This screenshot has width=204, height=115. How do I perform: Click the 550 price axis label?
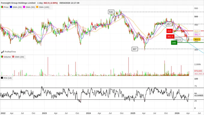click(x=196, y=8)
